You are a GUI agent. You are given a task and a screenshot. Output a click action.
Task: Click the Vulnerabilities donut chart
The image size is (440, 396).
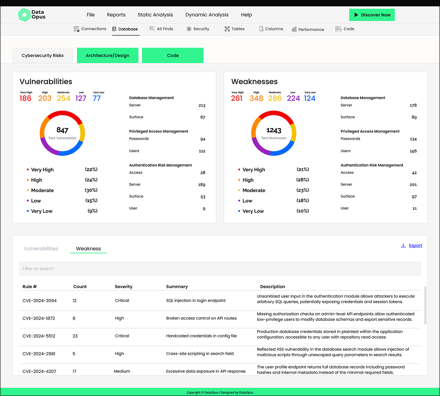coord(62,133)
